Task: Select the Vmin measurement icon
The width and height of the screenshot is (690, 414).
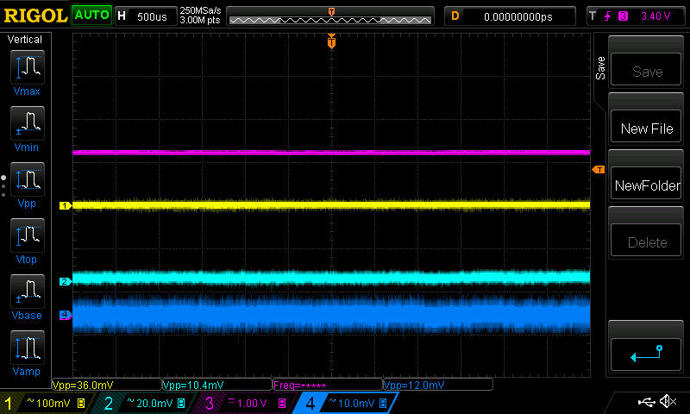Action: (x=27, y=124)
